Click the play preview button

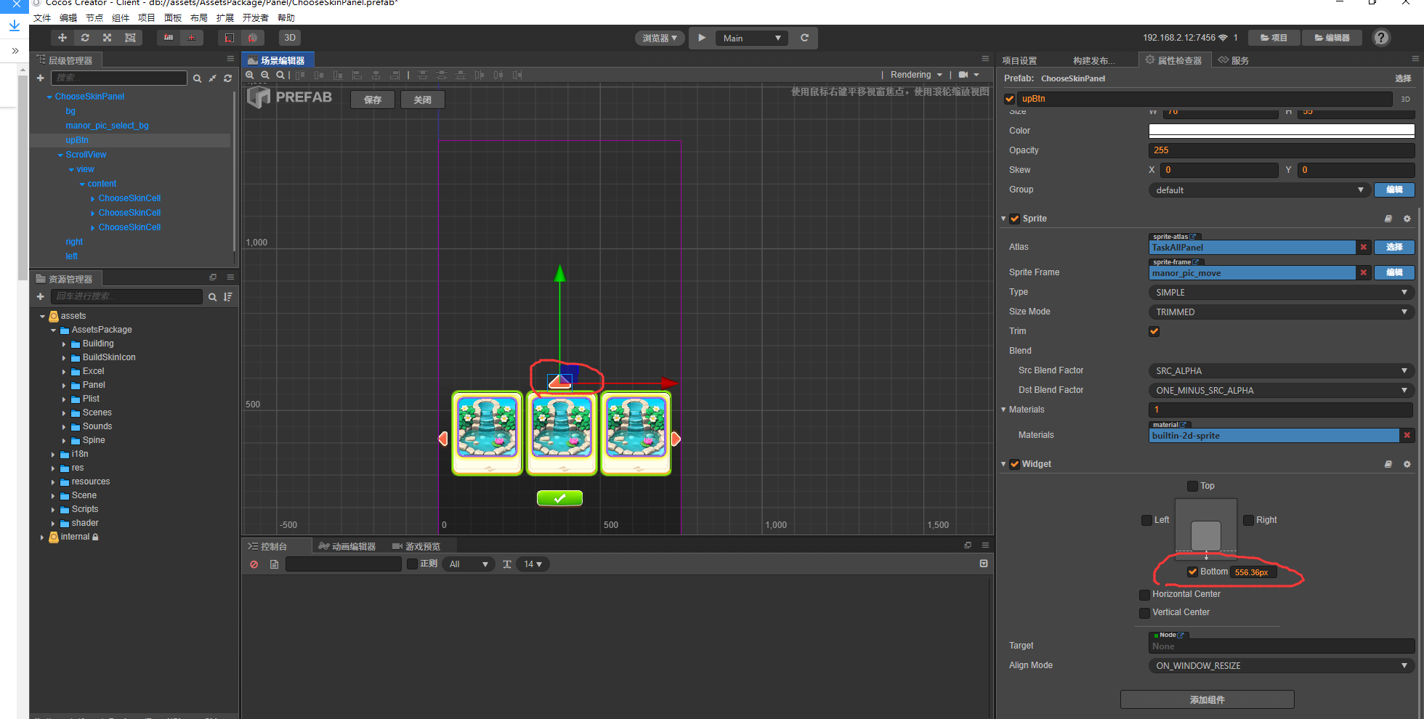click(702, 38)
